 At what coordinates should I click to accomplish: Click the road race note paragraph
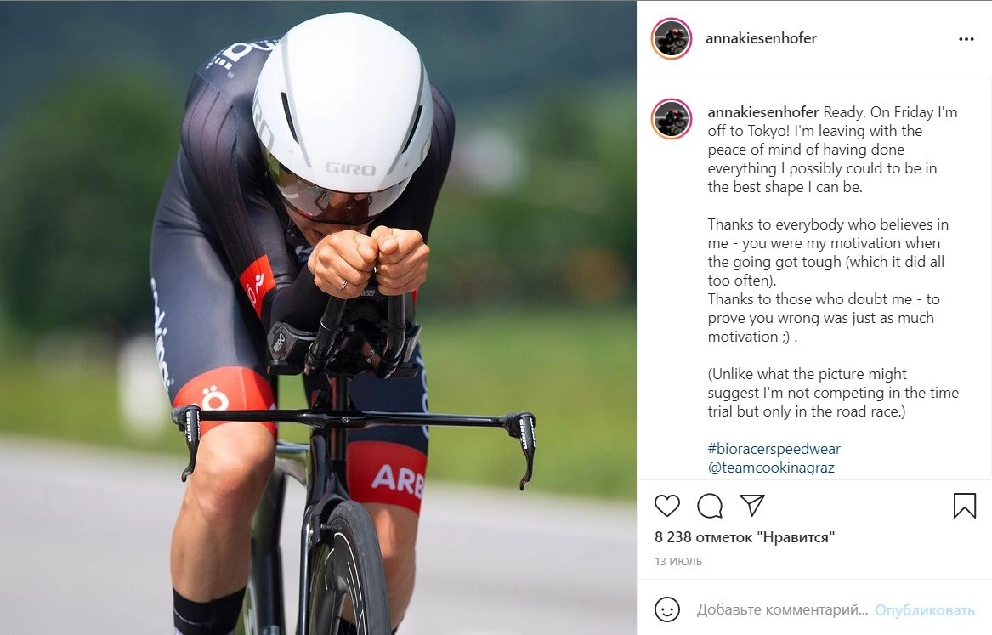833,393
